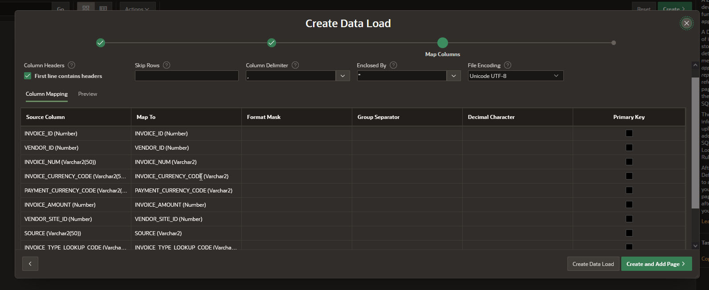Click Create and Add Page button
This screenshot has width=709, height=290.
[656, 264]
